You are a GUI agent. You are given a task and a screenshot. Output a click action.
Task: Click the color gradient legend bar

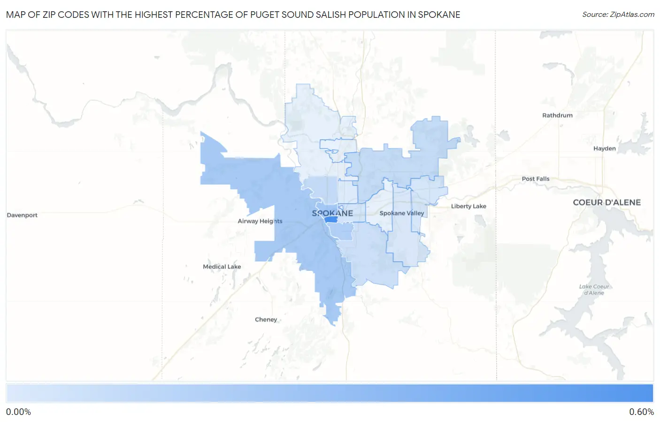pyautogui.click(x=330, y=393)
